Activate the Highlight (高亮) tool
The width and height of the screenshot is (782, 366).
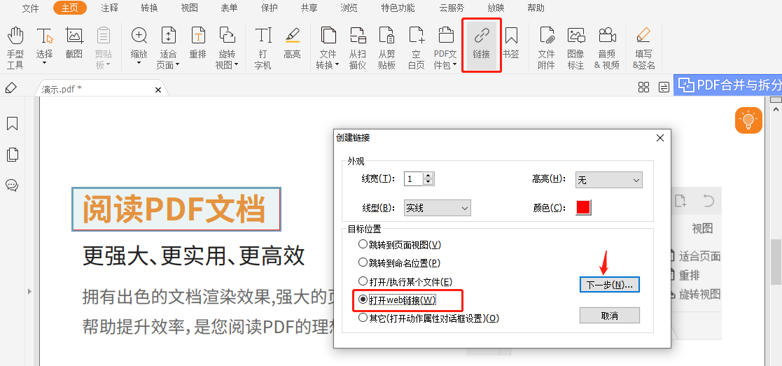point(292,43)
